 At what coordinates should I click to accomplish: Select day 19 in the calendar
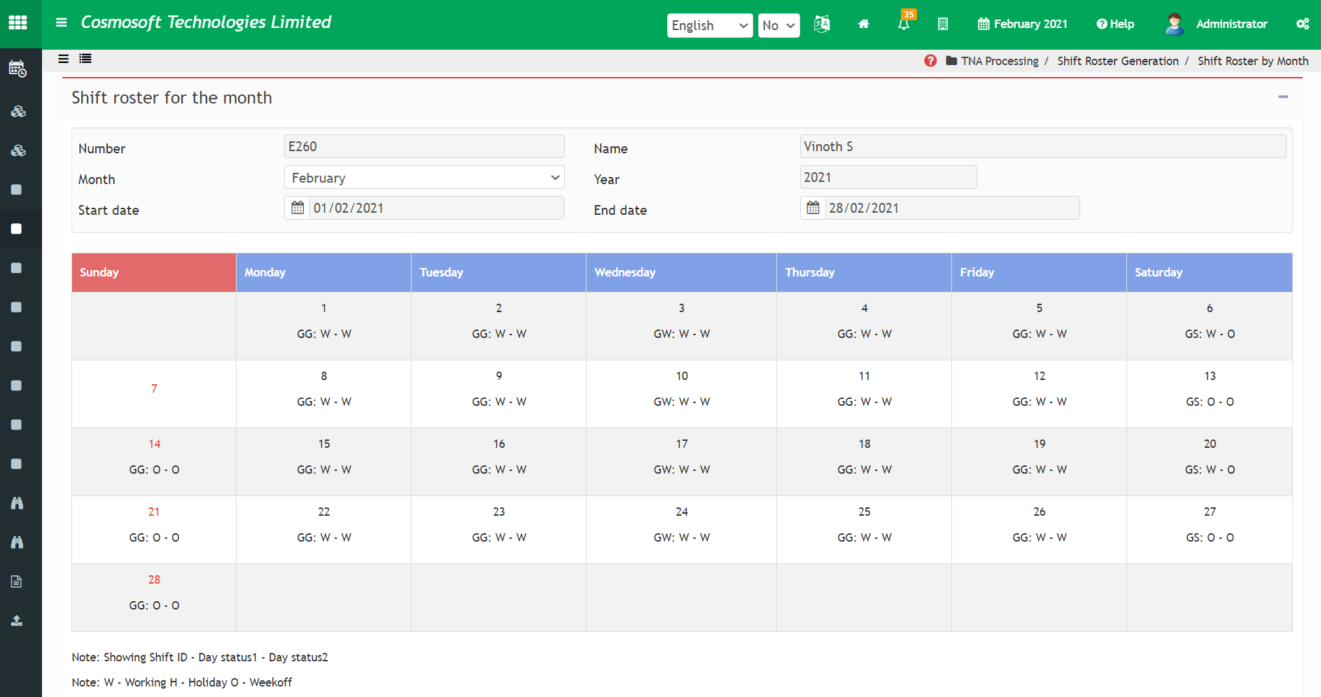point(1039,462)
